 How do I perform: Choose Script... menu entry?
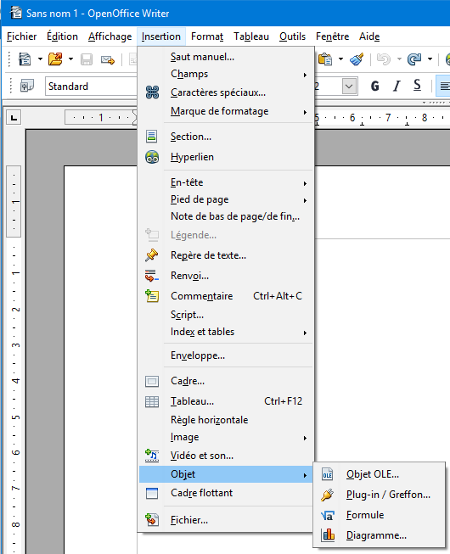pyautogui.click(x=226, y=315)
